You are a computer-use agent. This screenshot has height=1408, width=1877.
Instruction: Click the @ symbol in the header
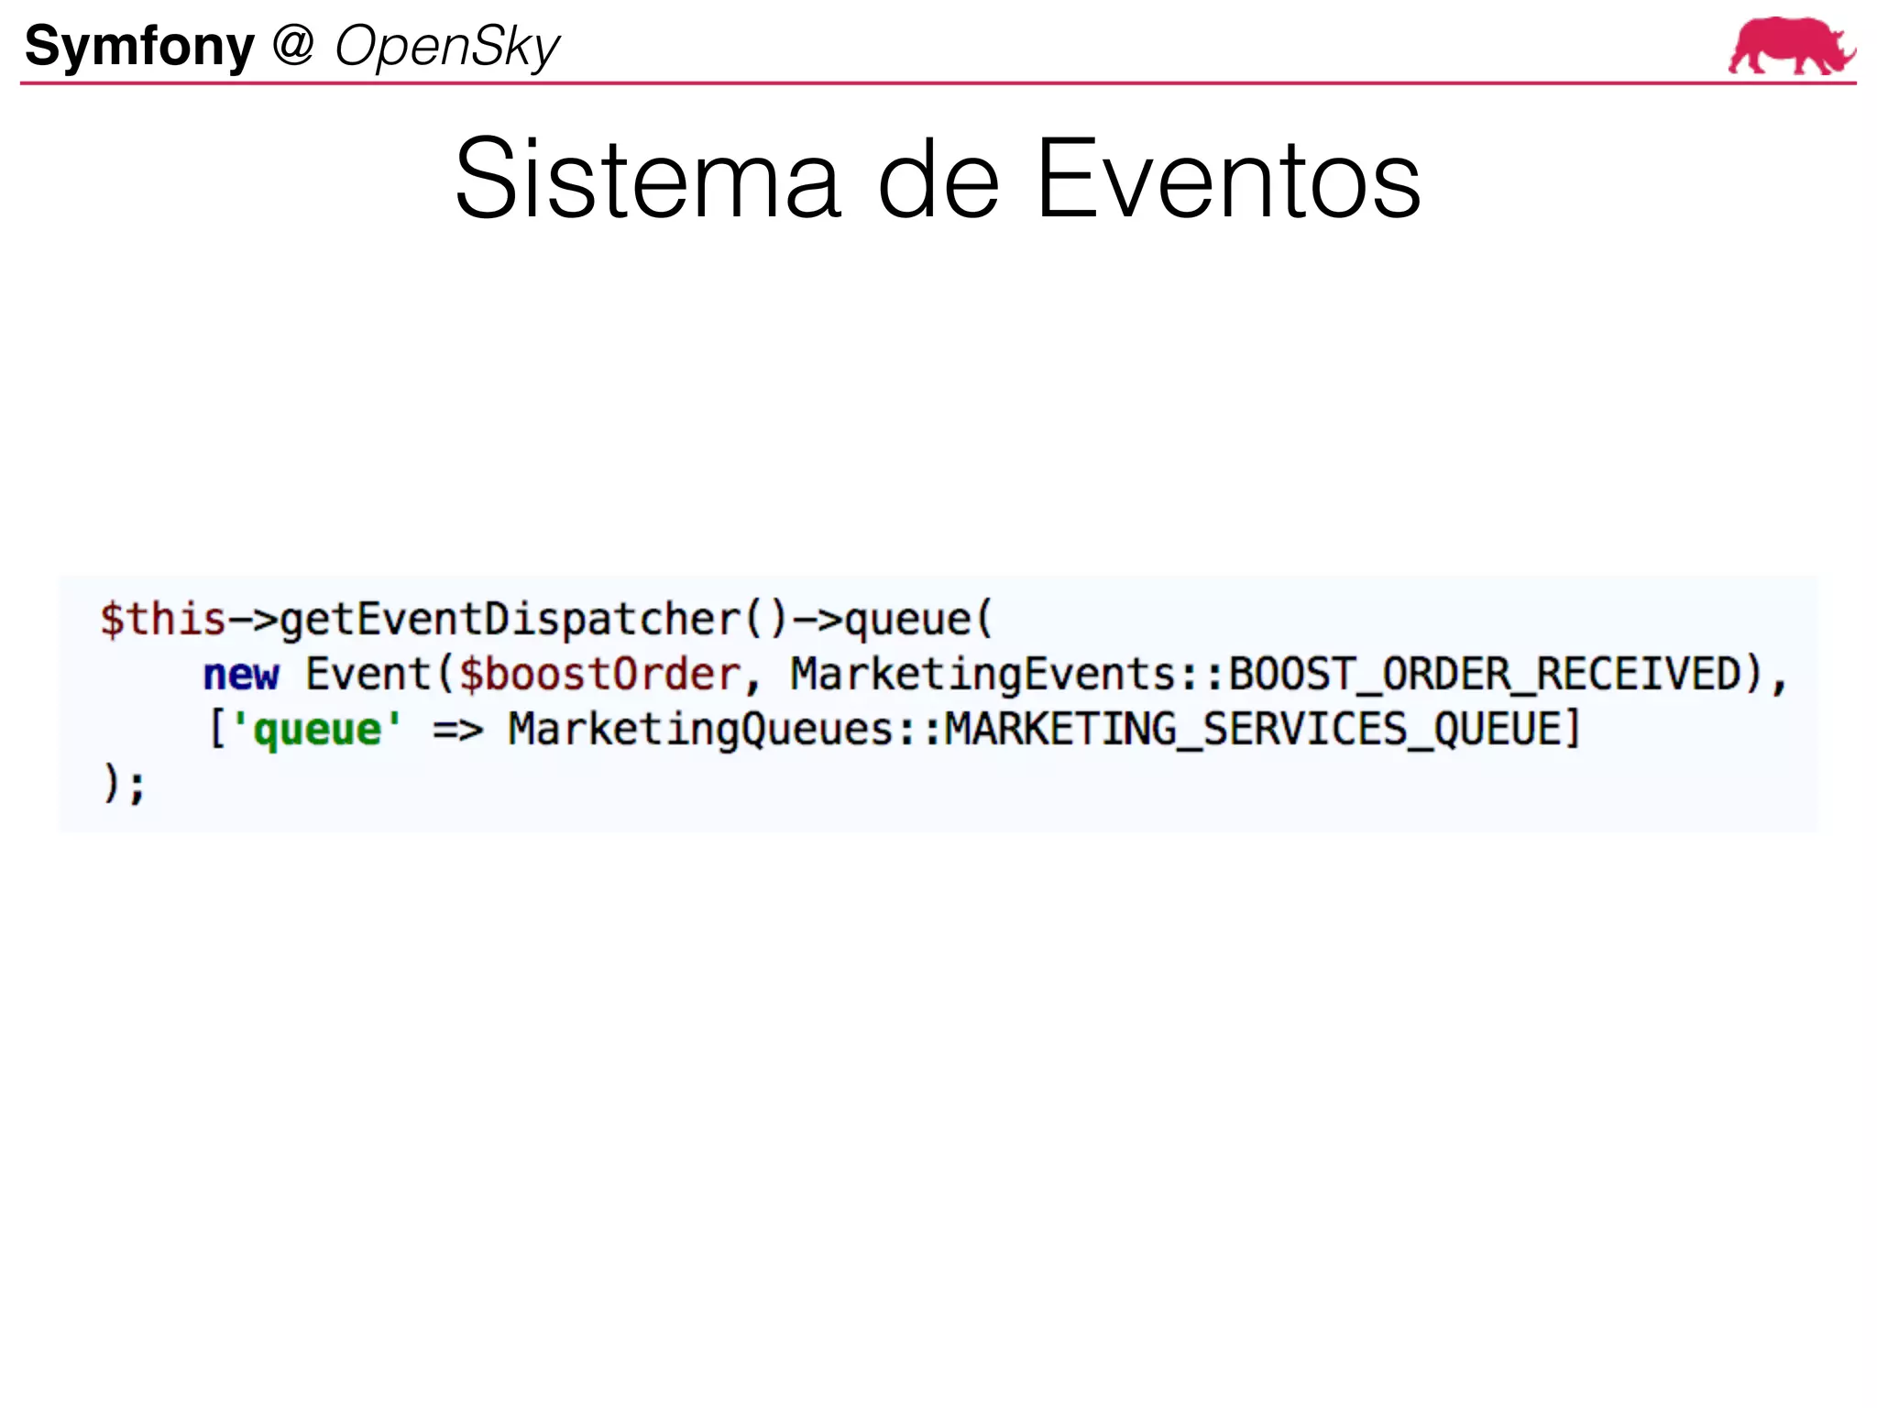tap(293, 46)
